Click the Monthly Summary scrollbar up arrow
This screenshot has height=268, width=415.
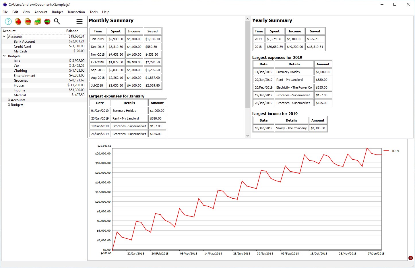248,19
